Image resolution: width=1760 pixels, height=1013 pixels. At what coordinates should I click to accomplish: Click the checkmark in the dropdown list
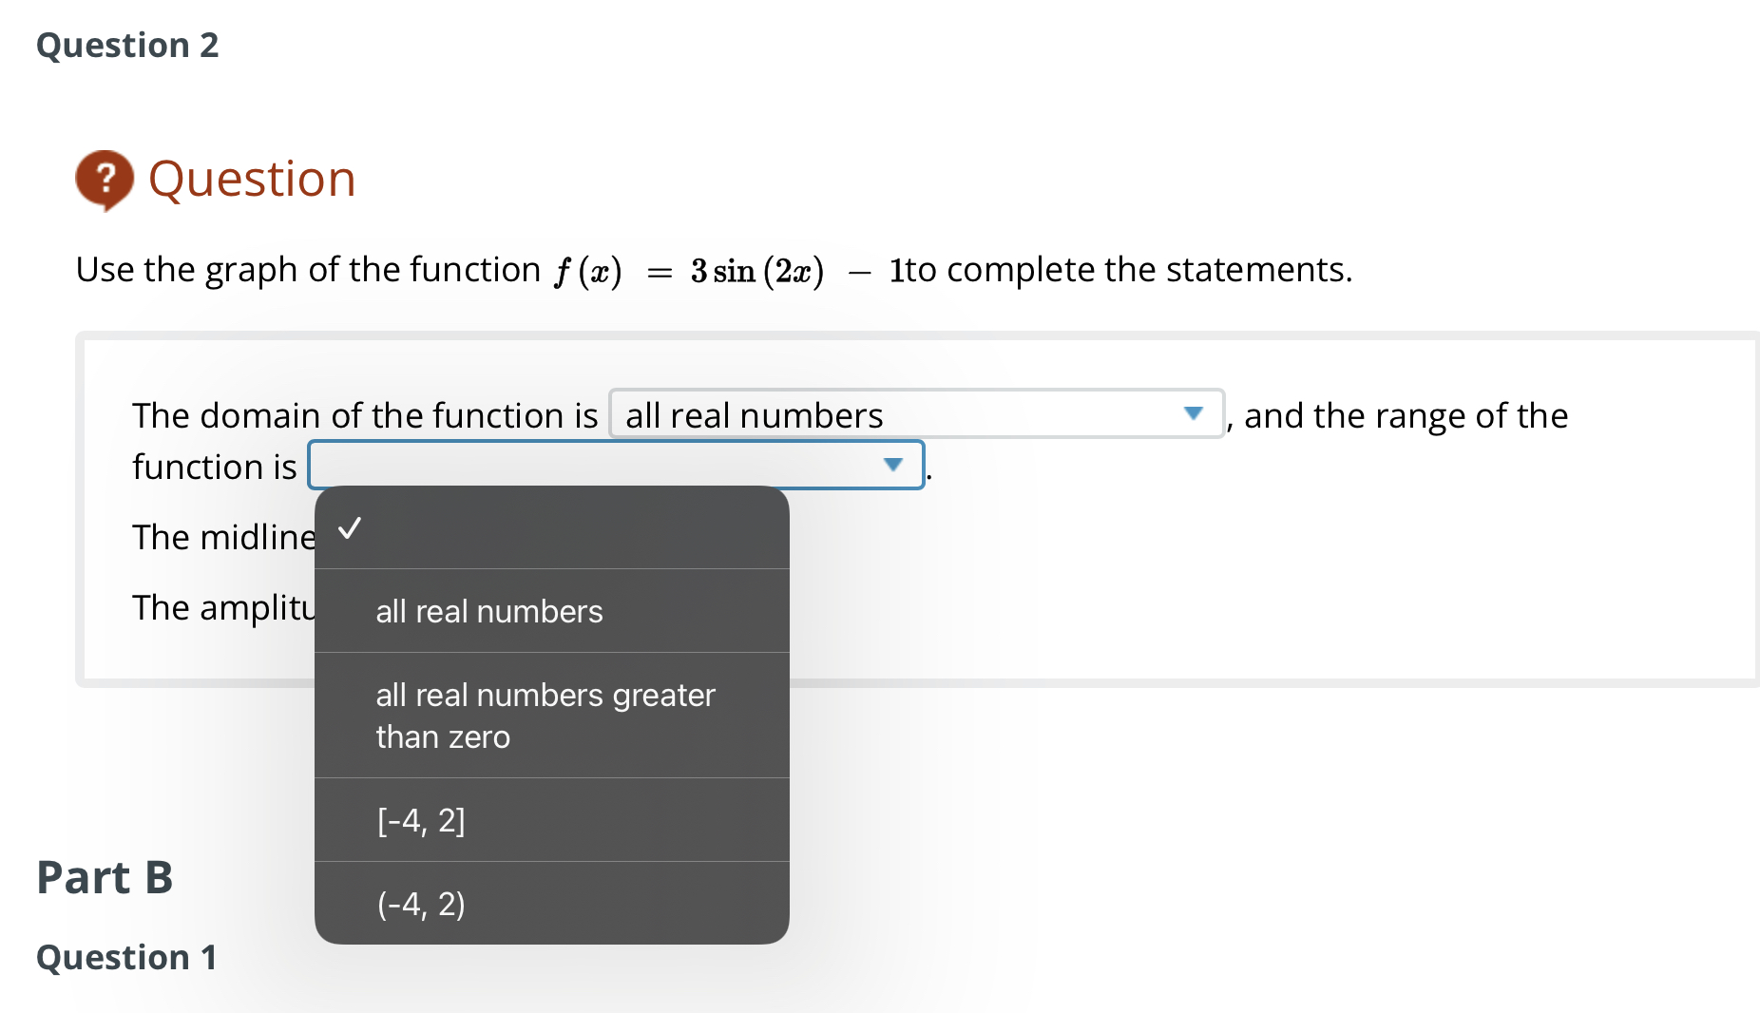(x=351, y=529)
